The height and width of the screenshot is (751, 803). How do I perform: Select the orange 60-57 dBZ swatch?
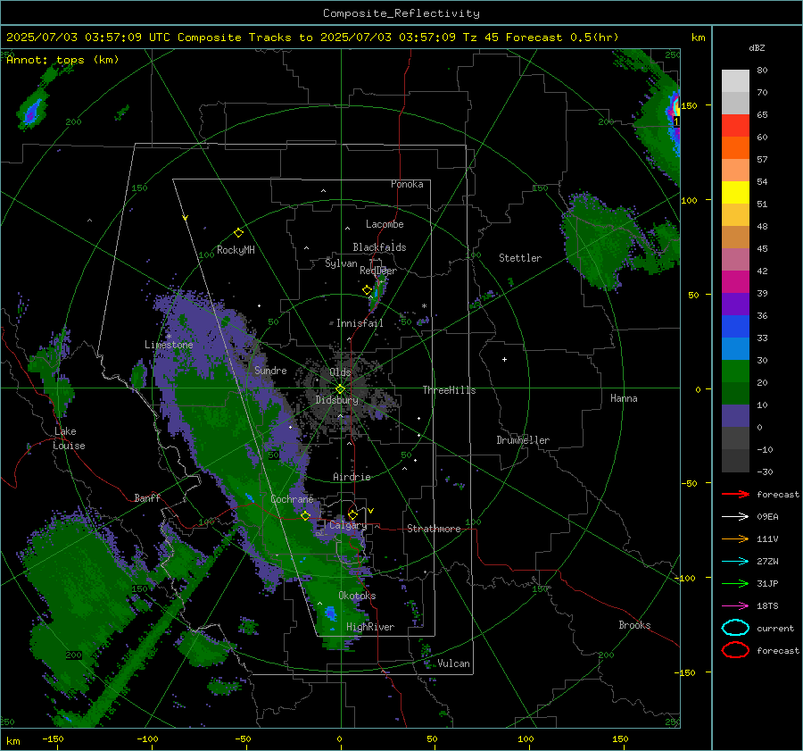point(735,147)
